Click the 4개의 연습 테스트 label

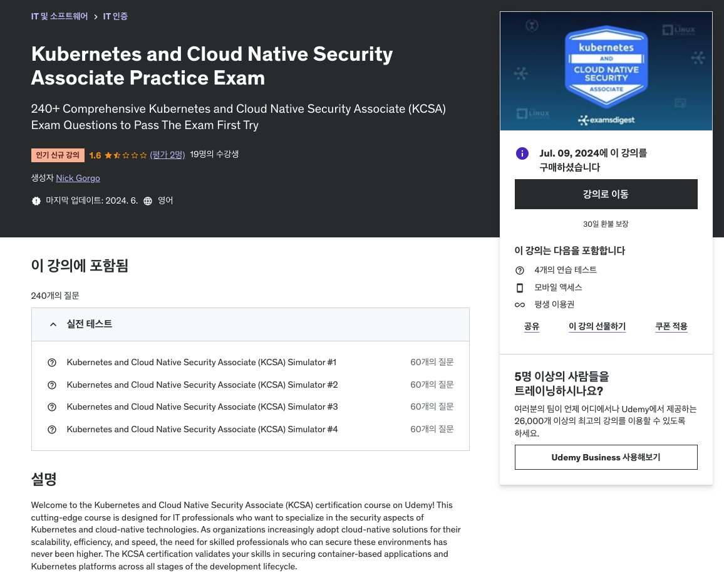565,270
